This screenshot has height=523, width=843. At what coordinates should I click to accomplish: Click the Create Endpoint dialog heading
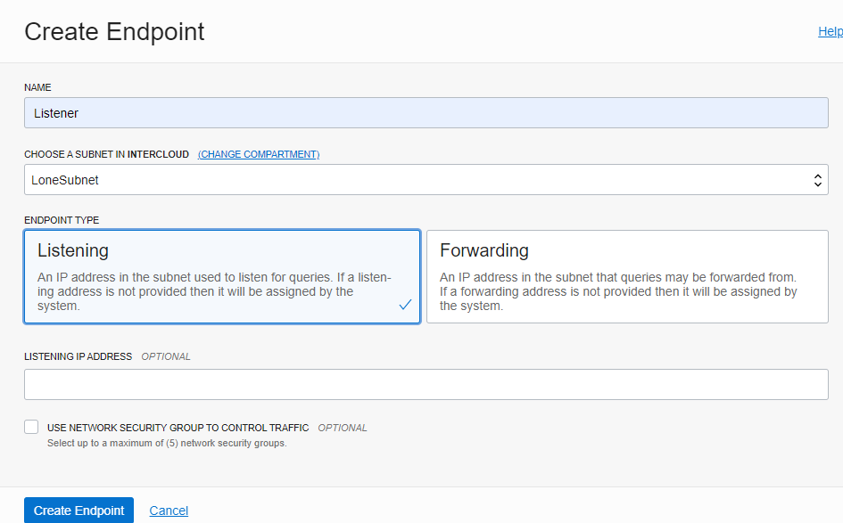[x=114, y=32]
